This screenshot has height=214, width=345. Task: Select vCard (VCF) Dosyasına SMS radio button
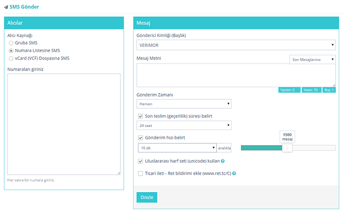click(11, 58)
